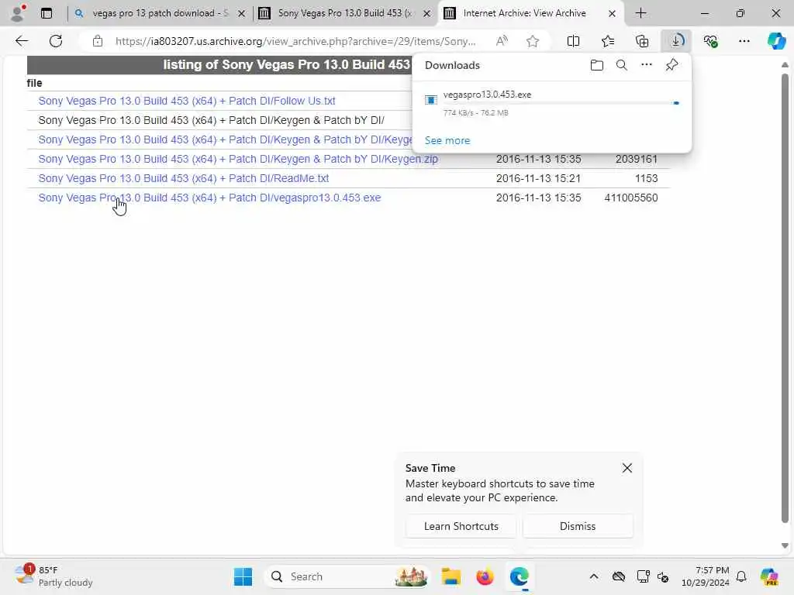The height and width of the screenshot is (595, 794).
Task: Open the profile avatar icon in the title bar
Action: click(17, 13)
